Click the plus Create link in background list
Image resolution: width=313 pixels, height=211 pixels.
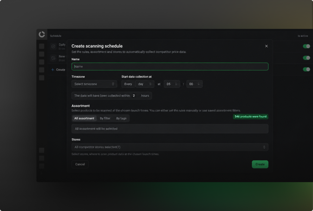pos(58,70)
